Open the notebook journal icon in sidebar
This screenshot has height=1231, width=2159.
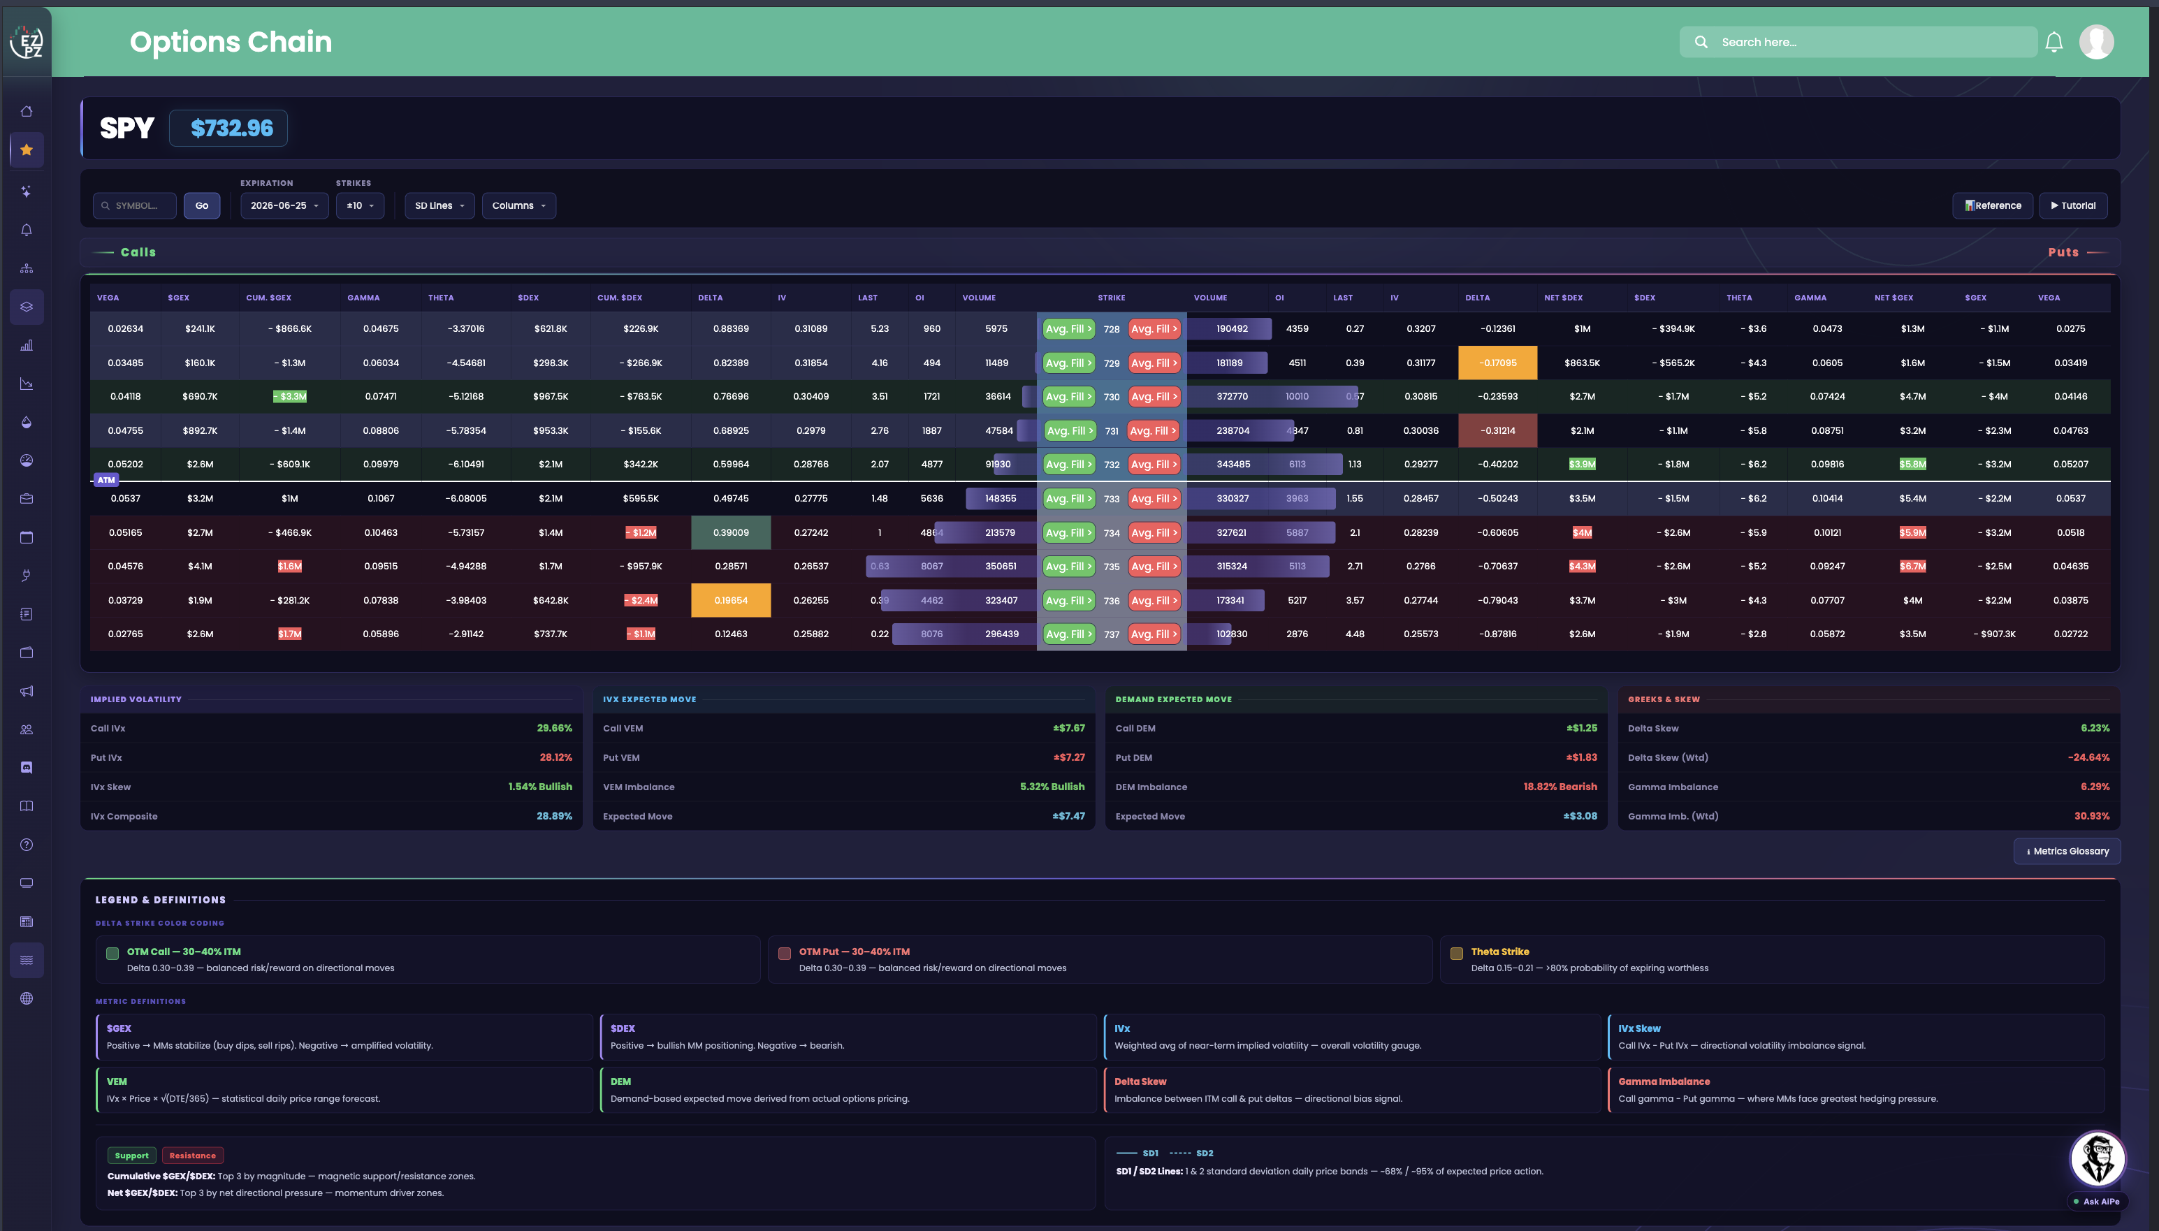click(x=27, y=614)
